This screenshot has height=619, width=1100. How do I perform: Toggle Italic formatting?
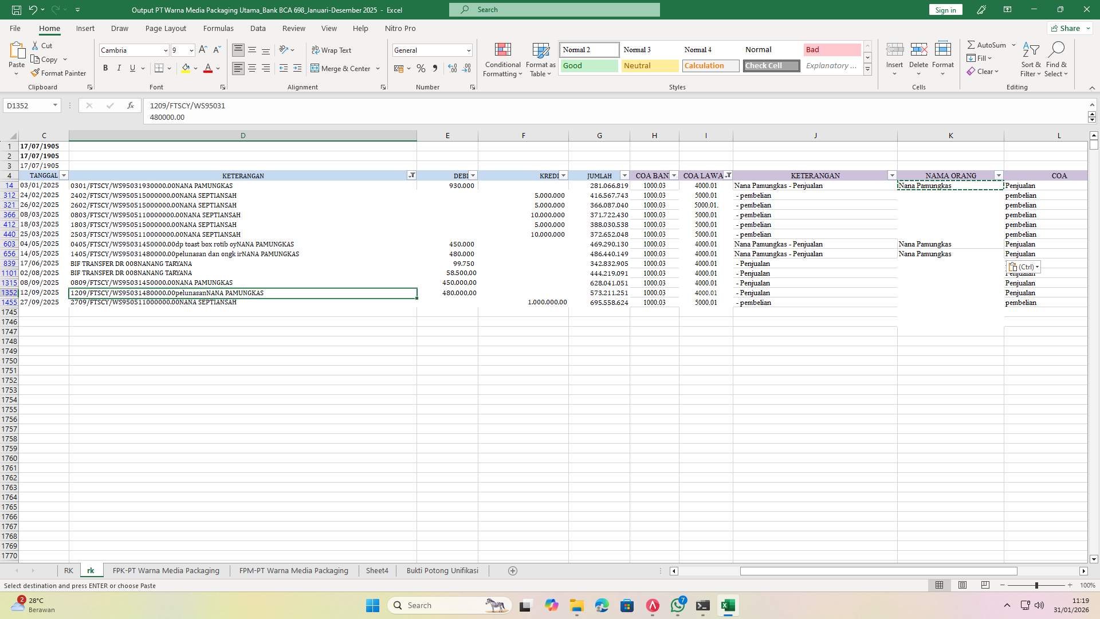point(119,68)
